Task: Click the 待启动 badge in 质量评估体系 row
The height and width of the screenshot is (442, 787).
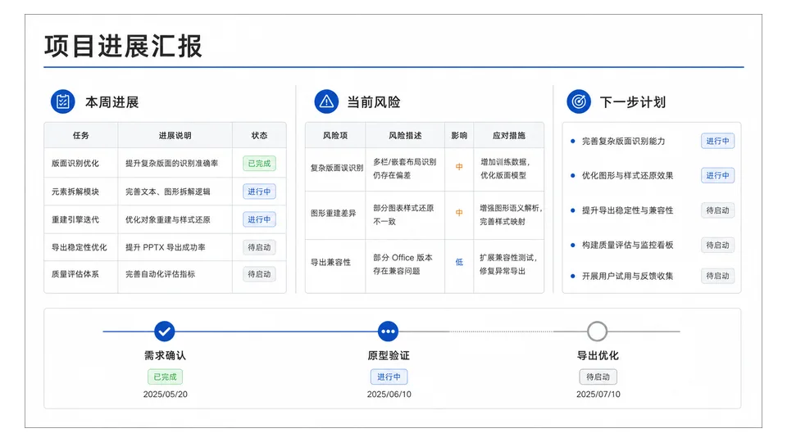Action: point(259,274)
